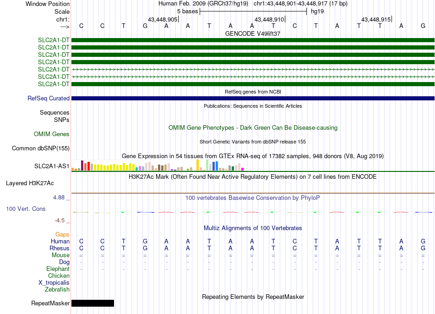
Task: Click the magenta bar ending the GTEx chart
Action: coord(243,169)
